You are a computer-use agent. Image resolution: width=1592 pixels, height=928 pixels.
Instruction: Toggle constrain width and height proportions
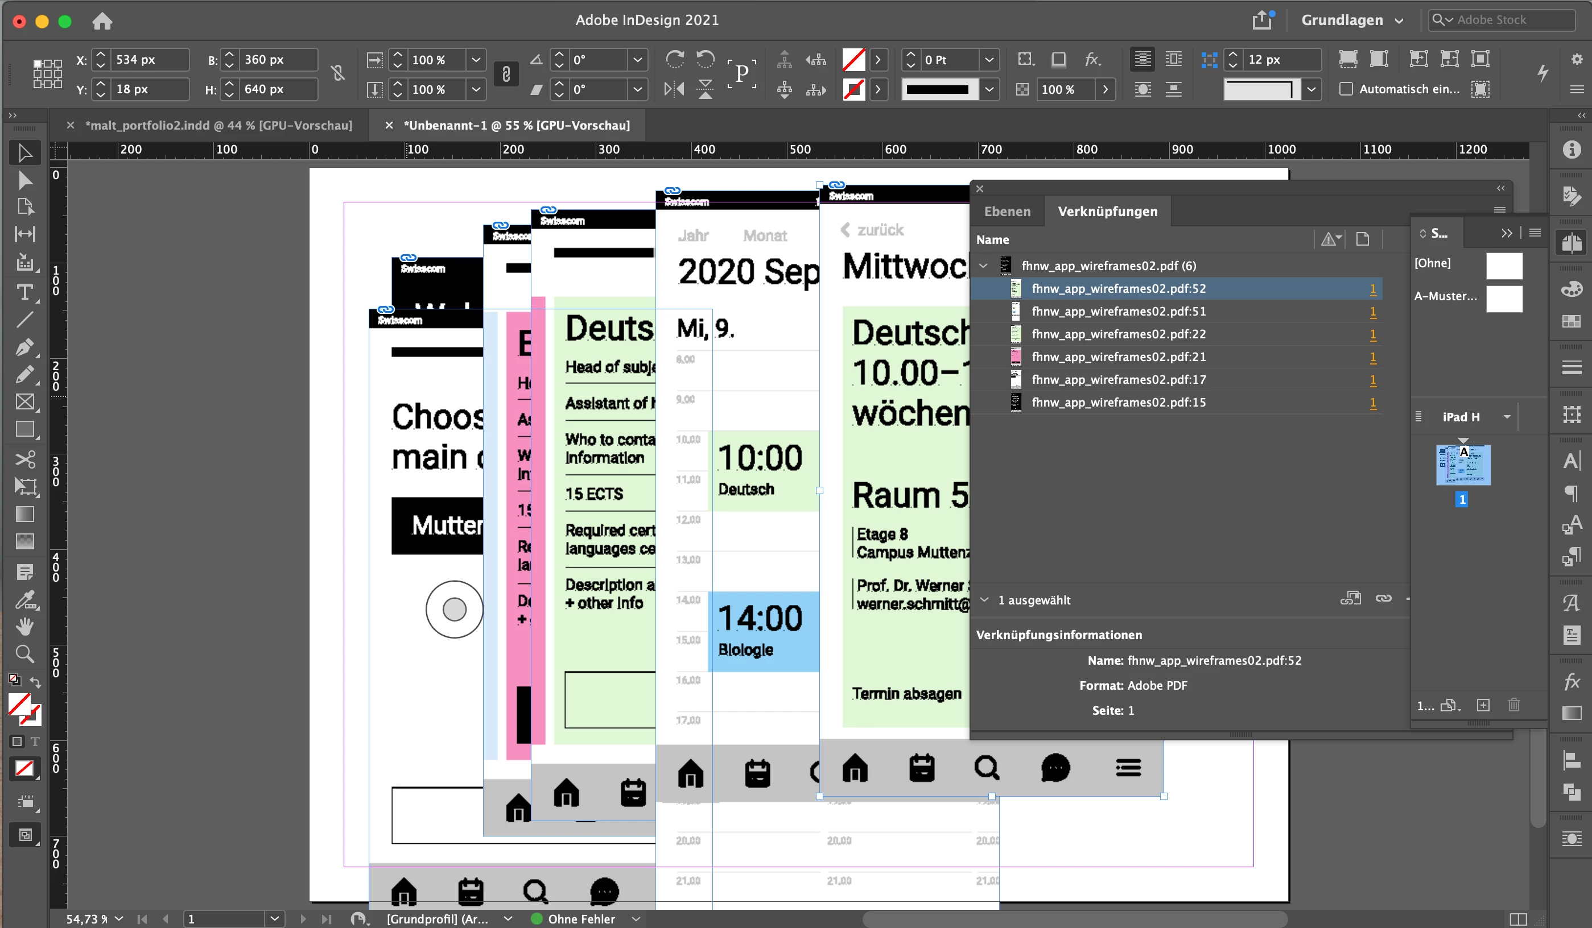coord(338,74)
